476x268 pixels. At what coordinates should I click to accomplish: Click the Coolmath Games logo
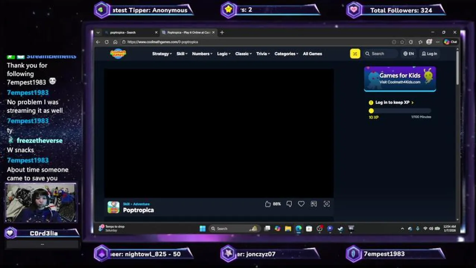118,54
